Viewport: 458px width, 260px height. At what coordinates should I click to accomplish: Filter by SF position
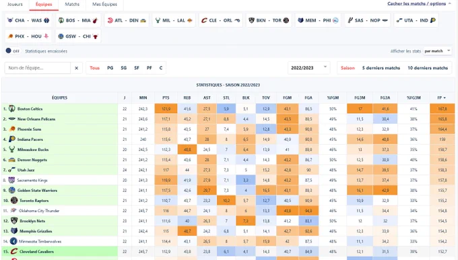[137, 68]
